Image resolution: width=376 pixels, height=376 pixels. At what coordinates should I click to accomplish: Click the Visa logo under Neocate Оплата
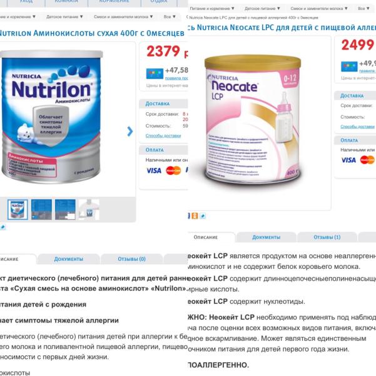coord(348,160)
